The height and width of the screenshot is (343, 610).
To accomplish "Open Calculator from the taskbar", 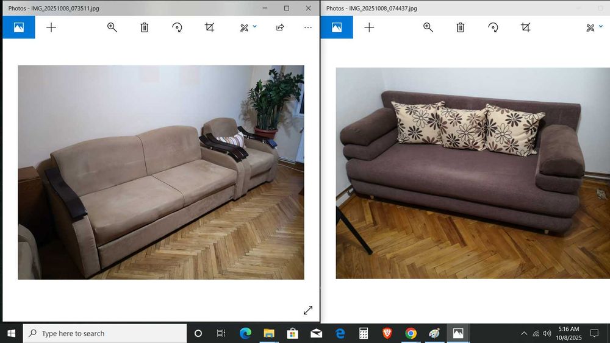I will pos(364,333).
